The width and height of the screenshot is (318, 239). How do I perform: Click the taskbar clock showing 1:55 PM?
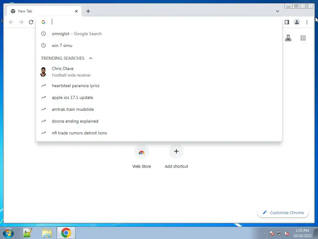click(x=302, y=233)
